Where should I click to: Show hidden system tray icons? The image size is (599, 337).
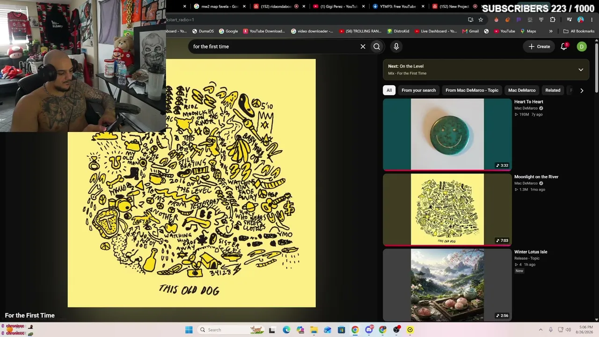tap(541, 330)
